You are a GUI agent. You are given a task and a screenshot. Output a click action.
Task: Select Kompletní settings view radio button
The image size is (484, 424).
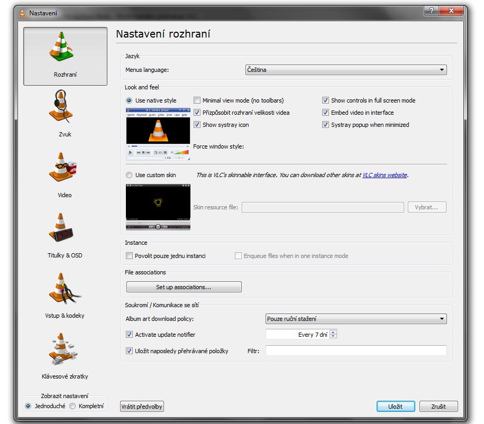[x=72, y=406]
